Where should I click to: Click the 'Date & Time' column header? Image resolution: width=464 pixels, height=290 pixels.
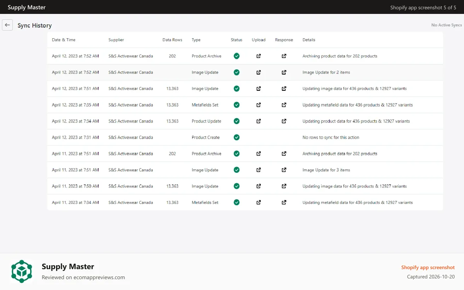pyautogui.click(x=64, y=40)
